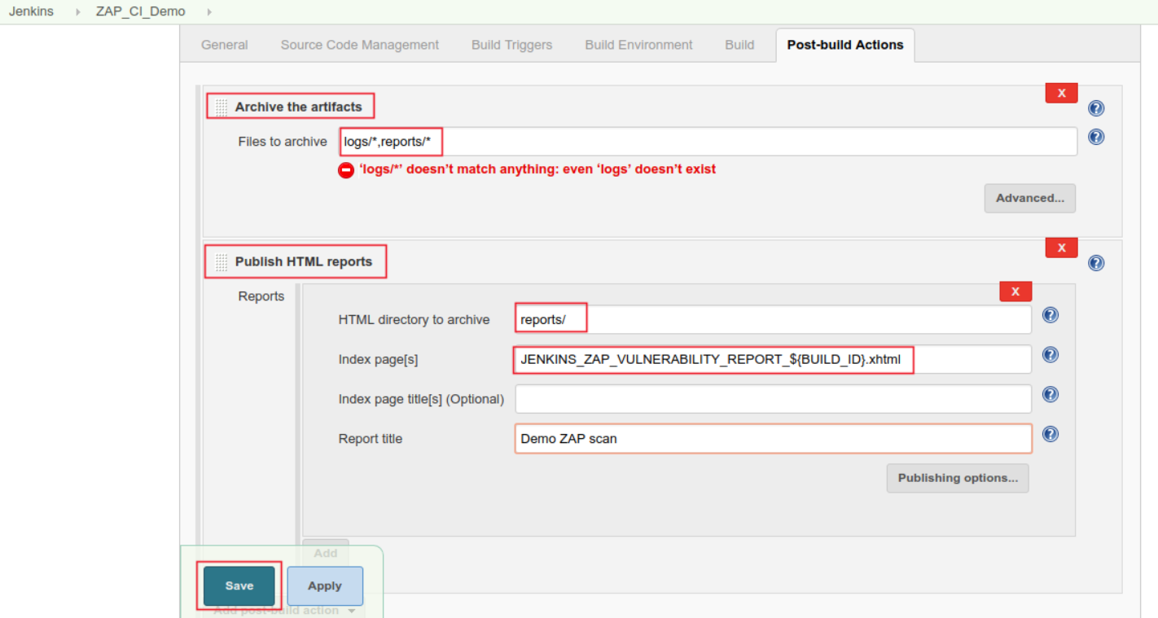Click the Reports label
The image size is (1158, 618).
coord(261,296)
